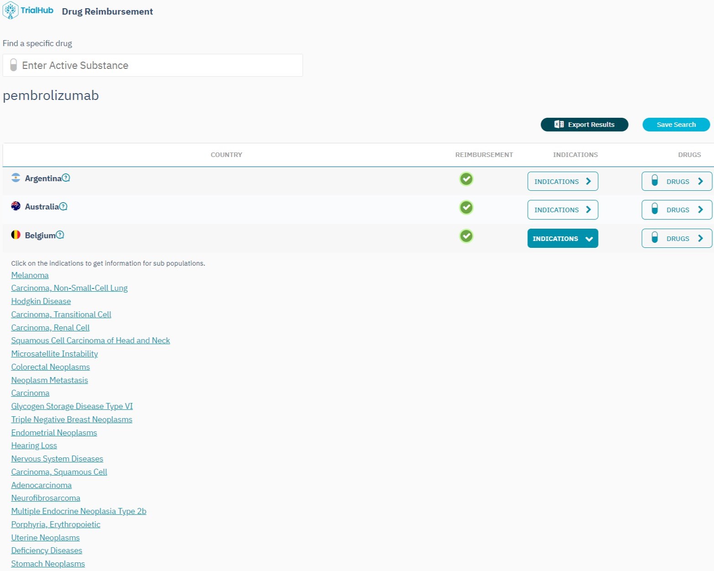
Task: Click the TrialHub logo icon
Action: (10, 10)
